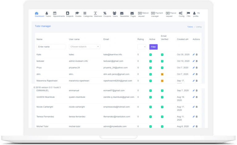
Task: Delete slim row trash icon
Action: pos(197,74)
